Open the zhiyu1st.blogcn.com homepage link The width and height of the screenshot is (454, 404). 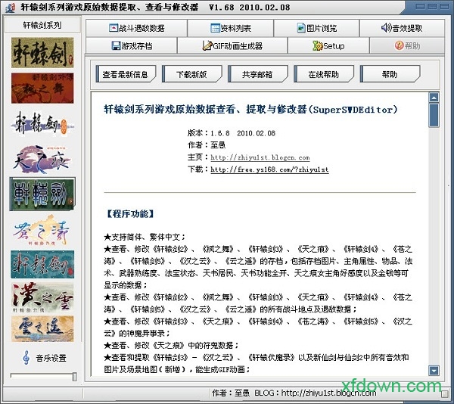click(x=250, y=158)
